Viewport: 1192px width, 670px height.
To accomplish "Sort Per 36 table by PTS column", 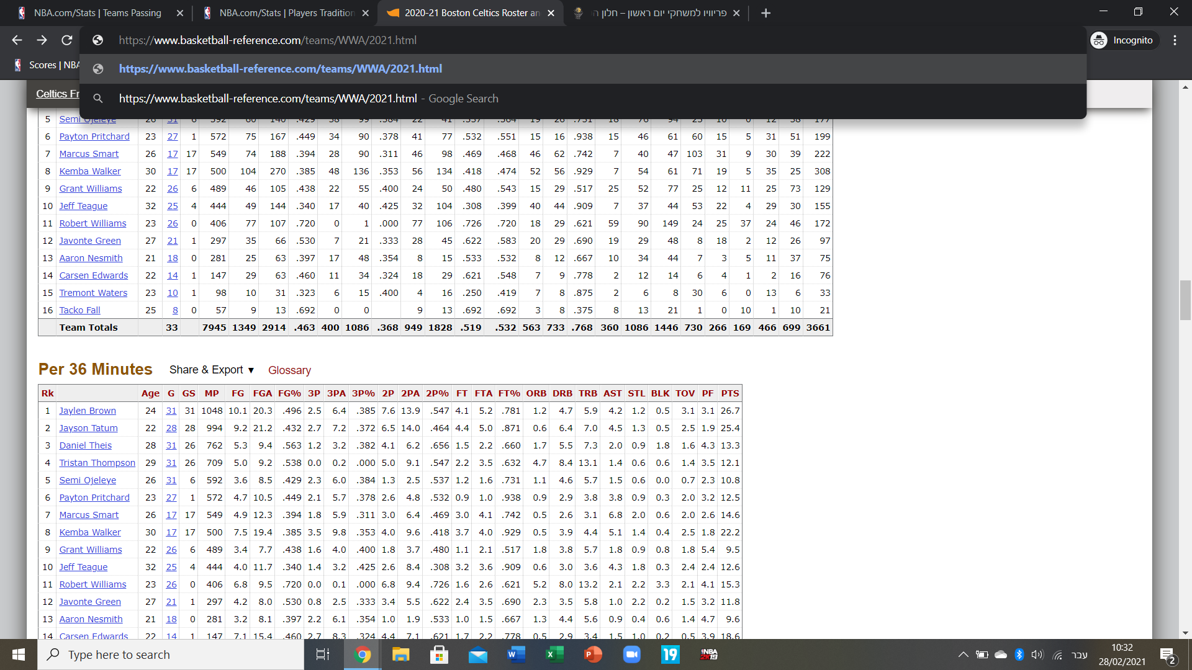I will (x=730, y=393).
